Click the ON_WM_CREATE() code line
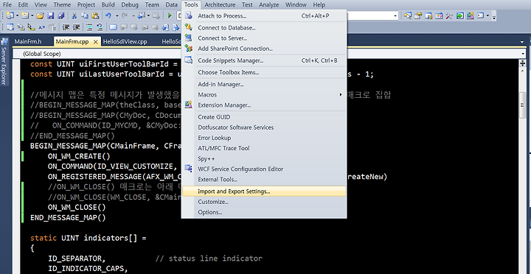 [79, 156]
